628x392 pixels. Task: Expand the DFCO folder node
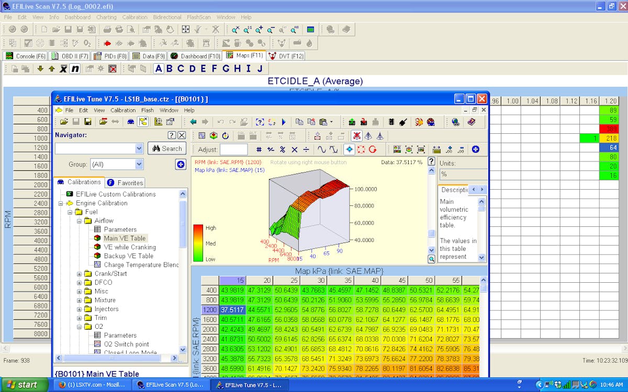pyautogui.click(x=80, y=283)
